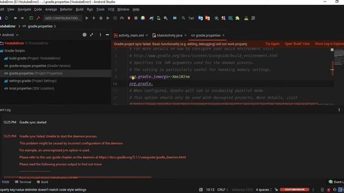Screen dimensions: 344x193
Task: Click Show Log in Explorer link
Action: [329, 44]
